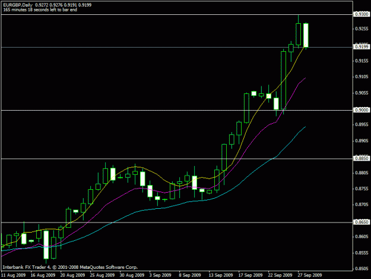This screenshot has width=371, height=279.
Task: Click the 17 Sep 2009 date label
Action: pos(250,275)
